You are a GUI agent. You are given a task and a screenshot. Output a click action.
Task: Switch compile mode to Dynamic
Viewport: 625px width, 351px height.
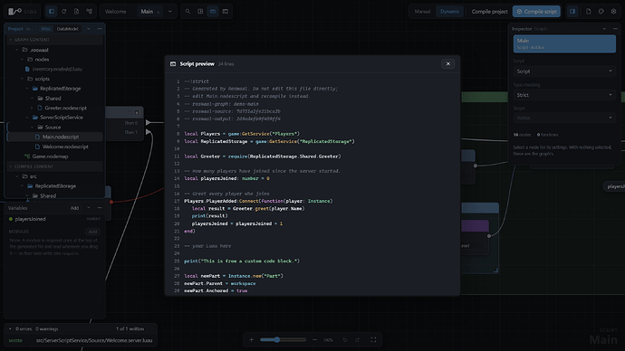pyautogui.click(x=449, y=12)
